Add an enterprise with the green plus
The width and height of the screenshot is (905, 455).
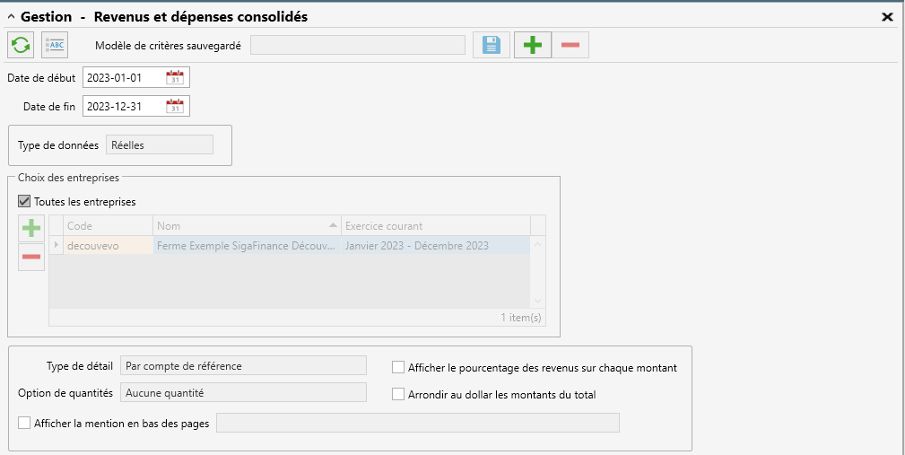point(31,229)
